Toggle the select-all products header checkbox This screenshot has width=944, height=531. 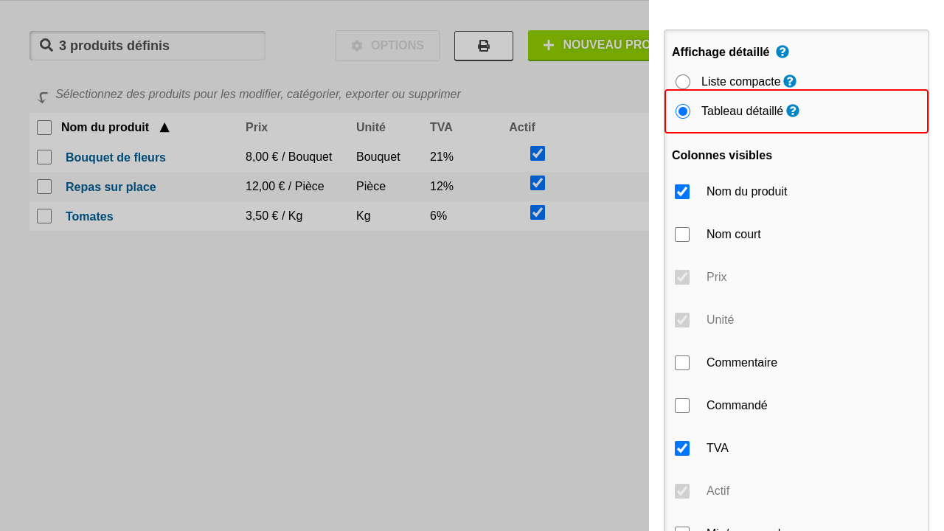tap(44, 128)
